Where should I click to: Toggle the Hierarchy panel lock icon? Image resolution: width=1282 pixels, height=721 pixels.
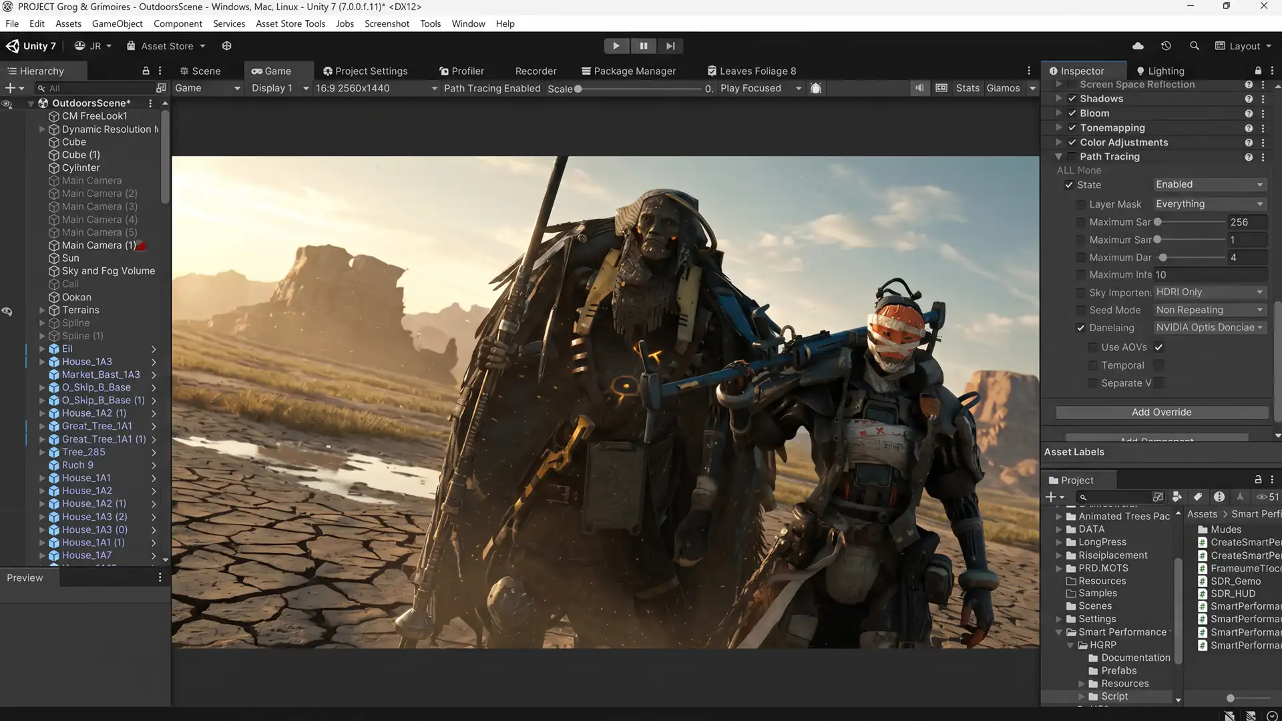[x=146, y=71]
